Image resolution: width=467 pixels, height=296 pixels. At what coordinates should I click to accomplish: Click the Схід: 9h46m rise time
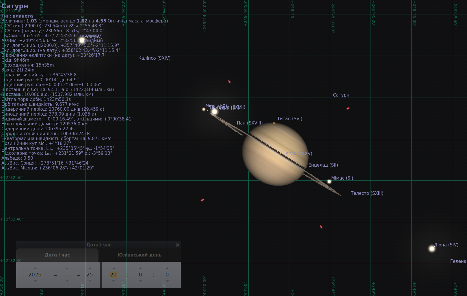(x=15, y=60)
